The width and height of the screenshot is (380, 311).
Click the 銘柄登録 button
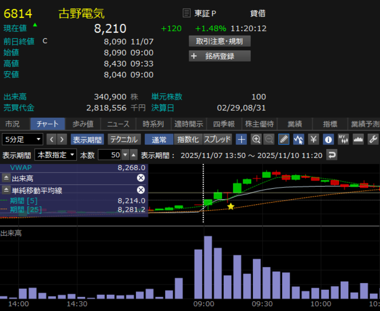click(x=220, y=56)
